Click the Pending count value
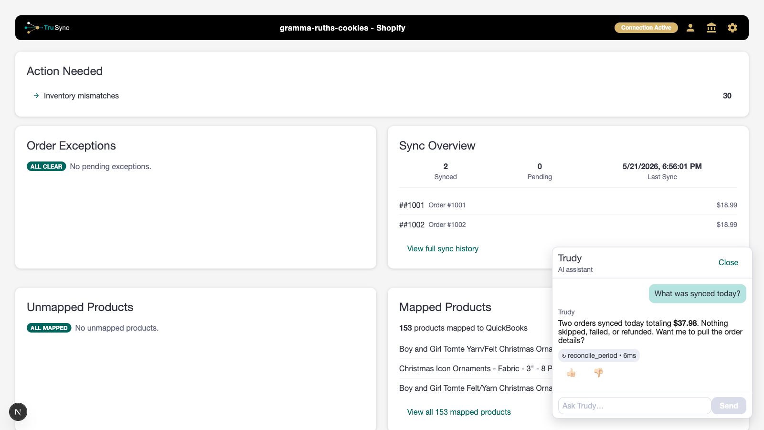The image size is (764, 430). click(540, 166)
